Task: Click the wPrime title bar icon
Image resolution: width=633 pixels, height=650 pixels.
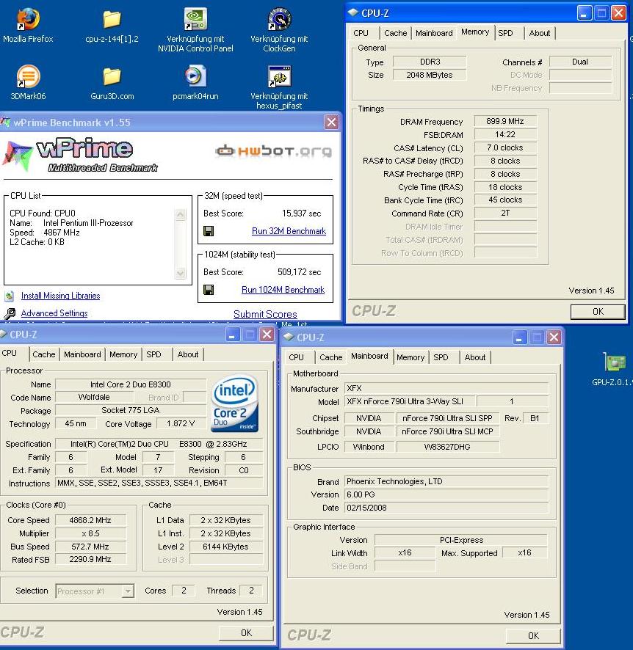Action: (x=5, y=123)
